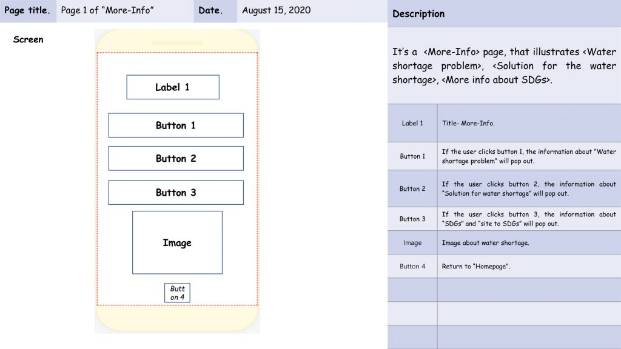Click the Description heading
The image size is (621, 349).
(x=418, y=14)
